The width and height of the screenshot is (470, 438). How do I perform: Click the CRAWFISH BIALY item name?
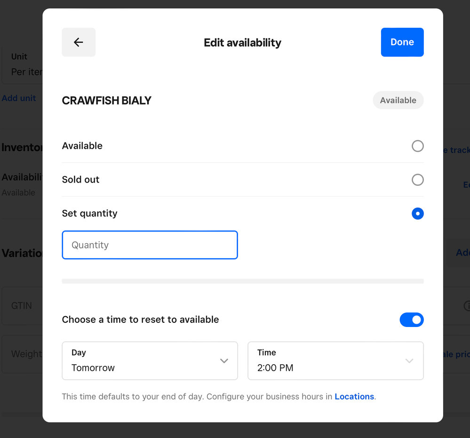(107, 101)
